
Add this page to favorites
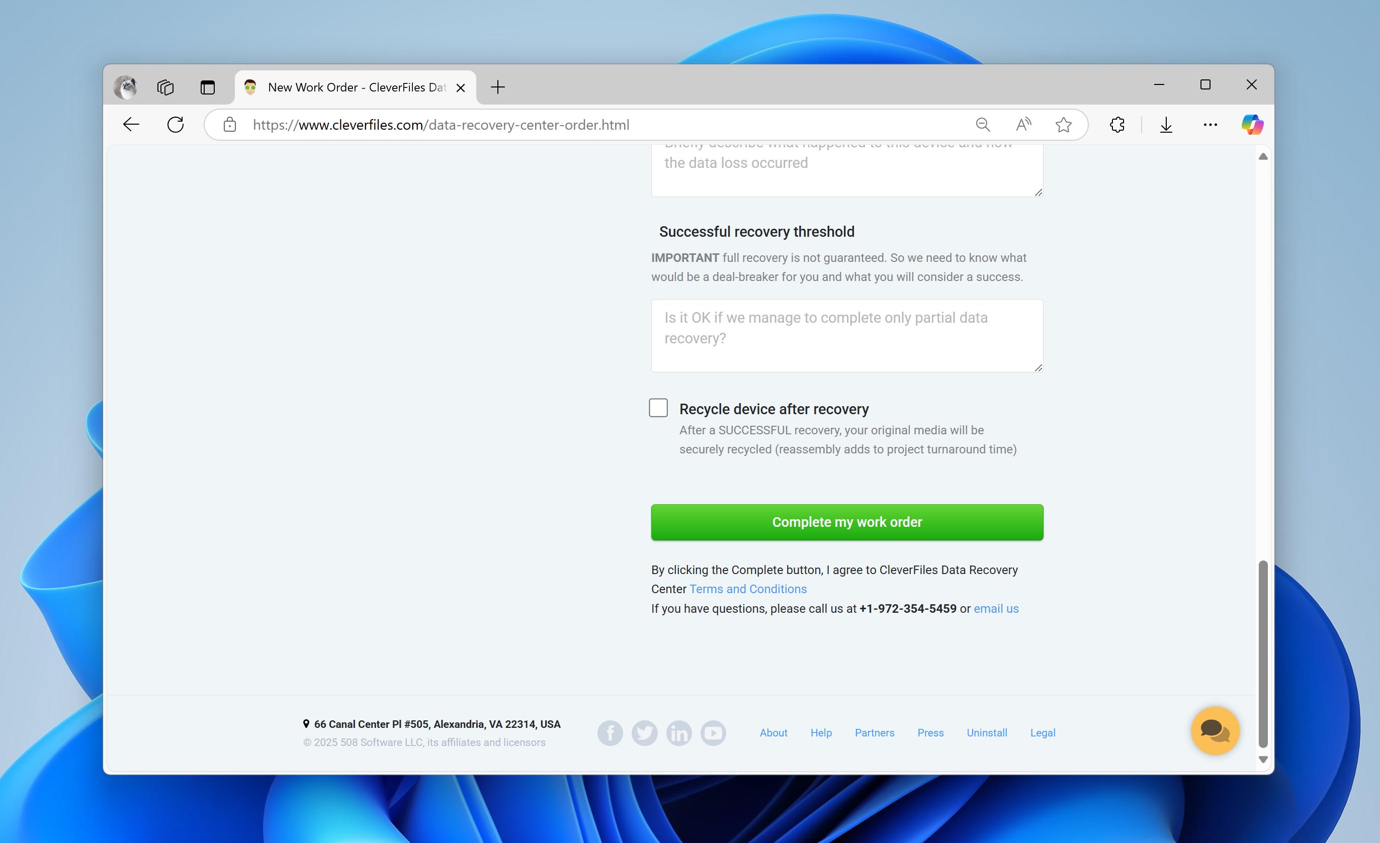pos(1064,124)
